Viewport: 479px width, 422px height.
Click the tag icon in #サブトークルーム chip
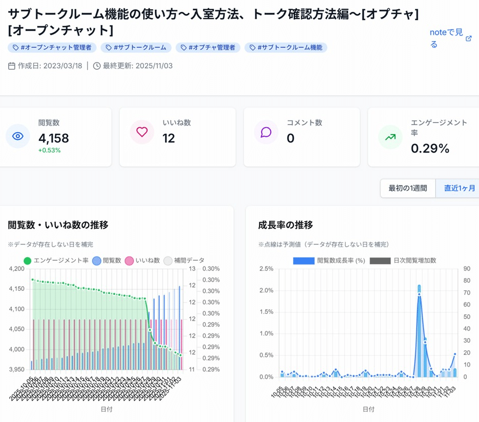point(108,48)
